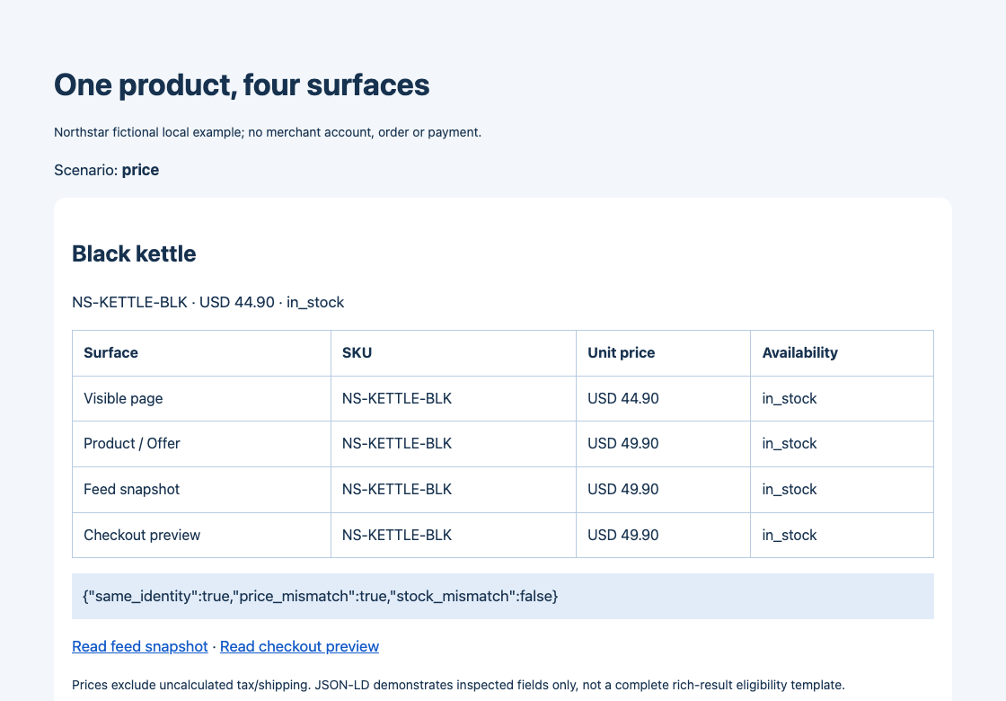
Task: Click the One product, four surfaces heading
Action: (x=242, y=84)
